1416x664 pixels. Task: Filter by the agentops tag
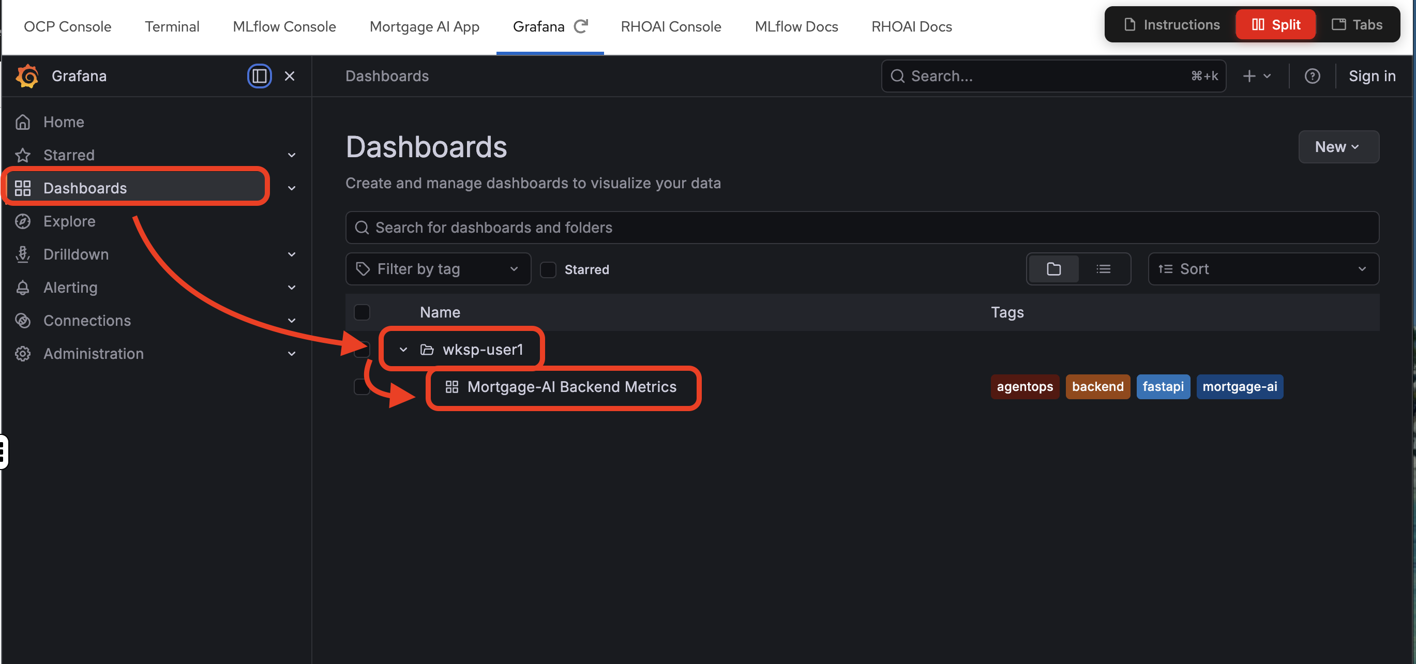point(1025,386)
